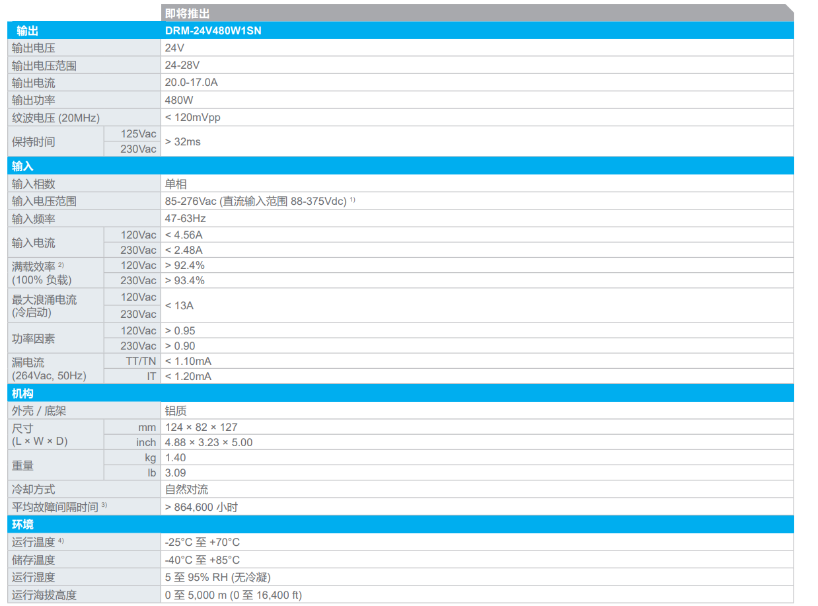
Task: Click the 480W output power value
Action: (x=179, y=100)
